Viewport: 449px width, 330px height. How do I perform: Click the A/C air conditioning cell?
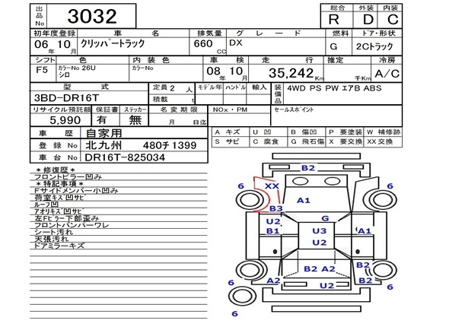(x=387, y=74)
